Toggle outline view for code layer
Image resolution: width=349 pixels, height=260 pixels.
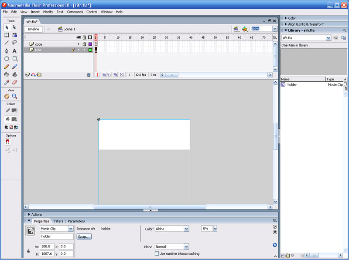[x=90, y=44]
